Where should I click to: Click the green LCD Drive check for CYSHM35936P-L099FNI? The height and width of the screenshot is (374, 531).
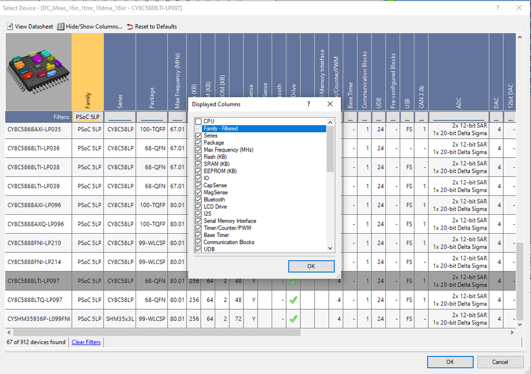click(x=293, y=319)
